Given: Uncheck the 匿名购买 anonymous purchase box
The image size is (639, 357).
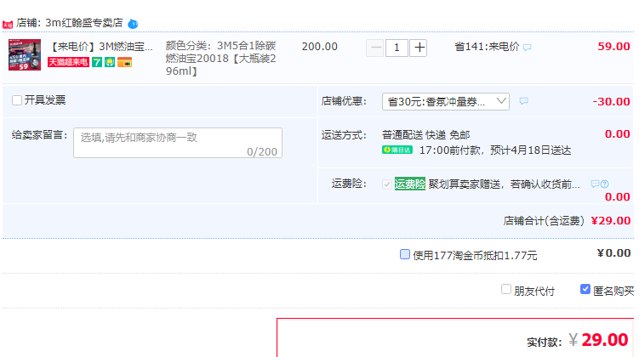Looking at the screenshot, I should point(585,289).
